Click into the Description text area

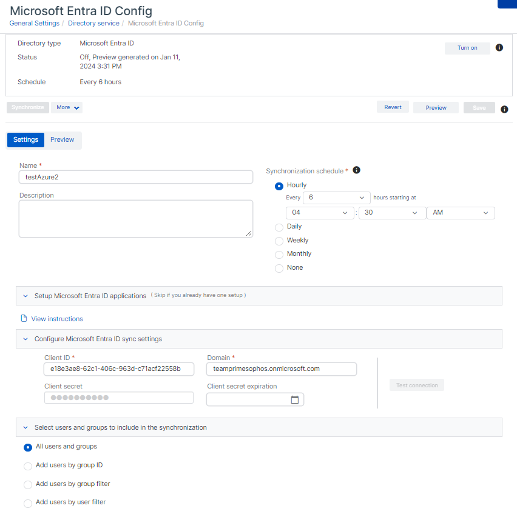pos(136,218)
